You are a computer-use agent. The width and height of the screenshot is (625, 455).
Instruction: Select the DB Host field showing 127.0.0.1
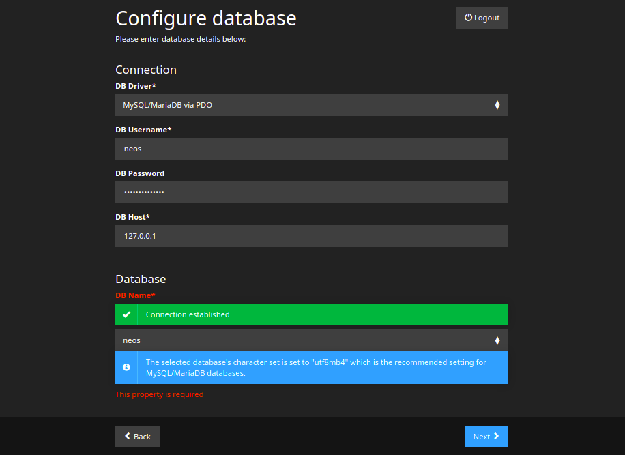click(x=311, y=235)
